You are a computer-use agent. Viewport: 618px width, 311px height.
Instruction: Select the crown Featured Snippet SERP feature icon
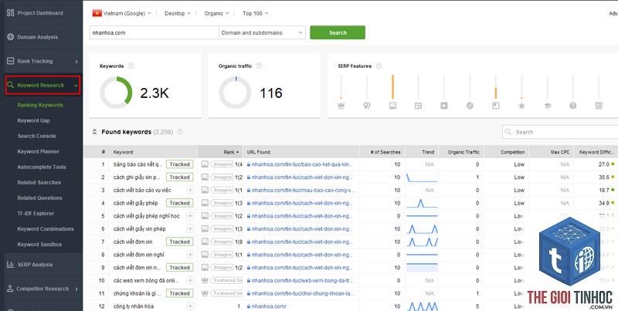(341, 106)
